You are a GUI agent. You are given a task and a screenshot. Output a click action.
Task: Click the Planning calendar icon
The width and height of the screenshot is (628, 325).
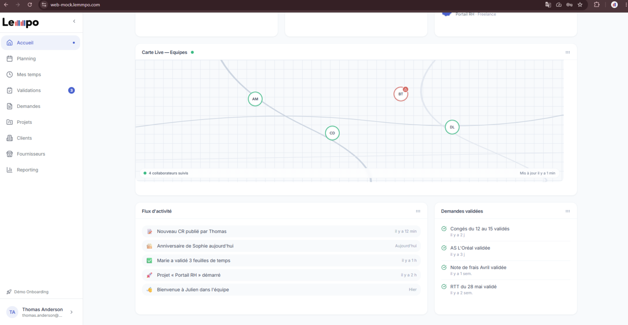[10, 58]
